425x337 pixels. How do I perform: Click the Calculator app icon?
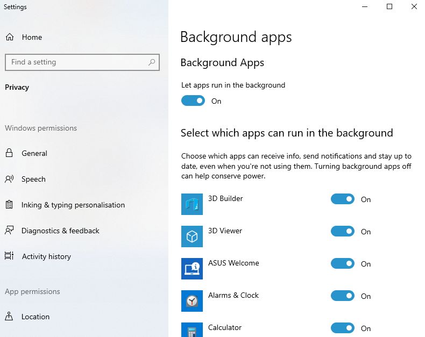192,329
